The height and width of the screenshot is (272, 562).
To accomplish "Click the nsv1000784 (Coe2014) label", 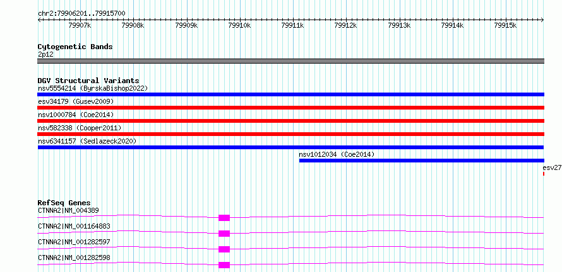I will (x=76, y=115).
